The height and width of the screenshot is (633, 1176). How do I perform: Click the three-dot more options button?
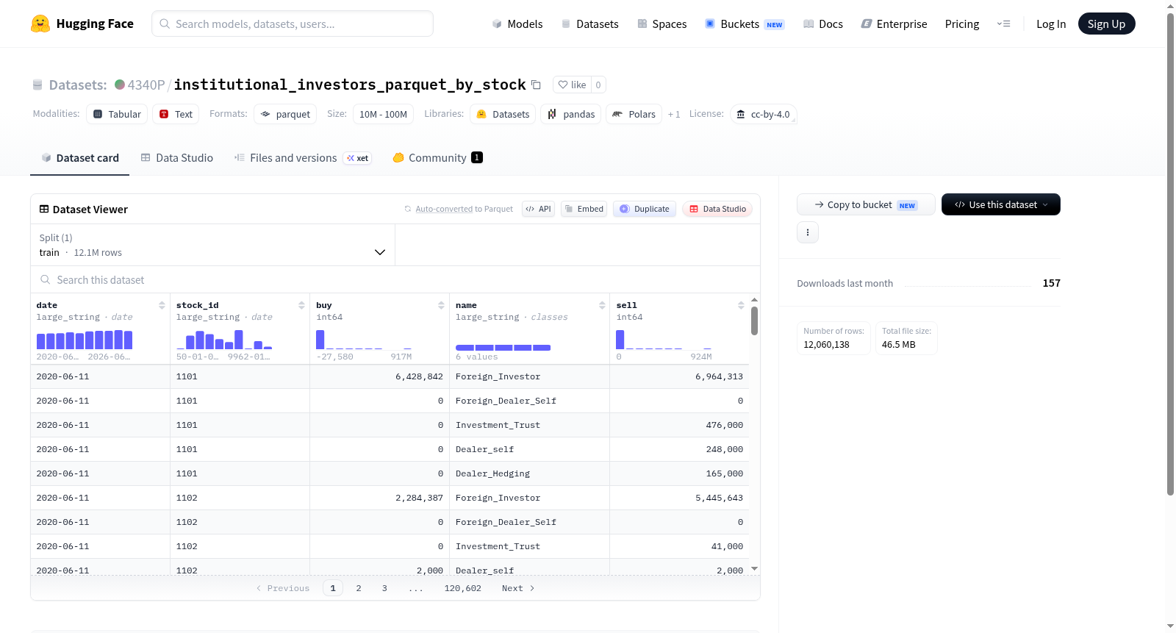click(x=808, y=232)
